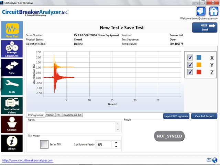The width and height of the screenshot is (220, 165).
Task: Decrease Confidence Factor with down arrow
Action: (x=116, y=146)
